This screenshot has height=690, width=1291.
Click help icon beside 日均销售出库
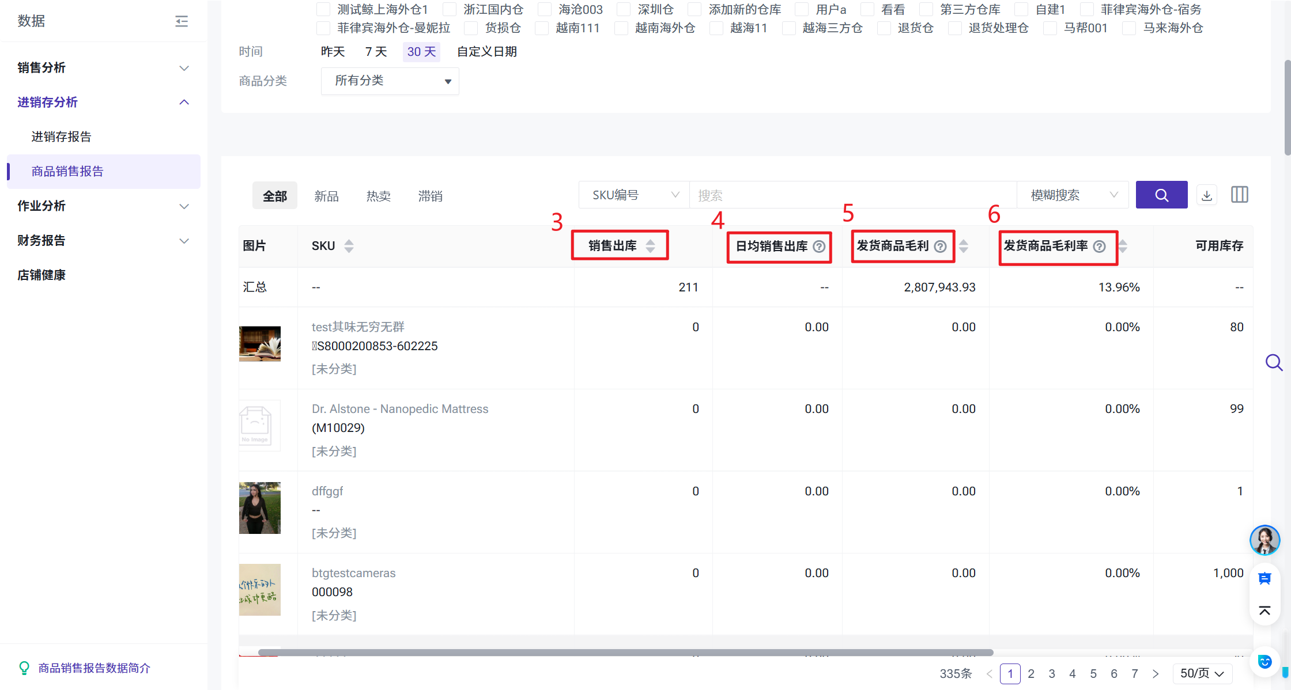point(819,247)
